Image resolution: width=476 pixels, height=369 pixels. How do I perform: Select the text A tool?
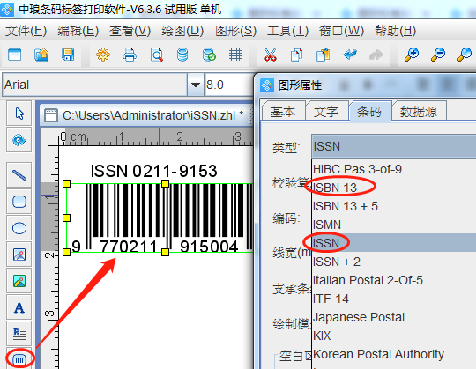[19, 307]
